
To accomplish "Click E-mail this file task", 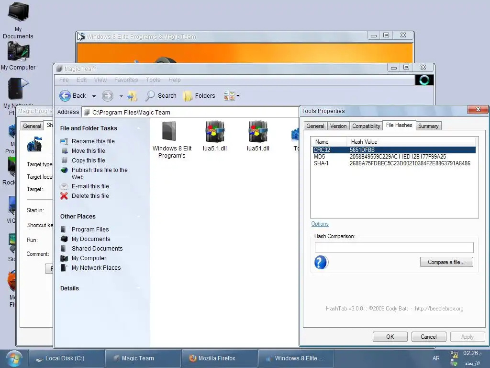I will click(90, 186).
